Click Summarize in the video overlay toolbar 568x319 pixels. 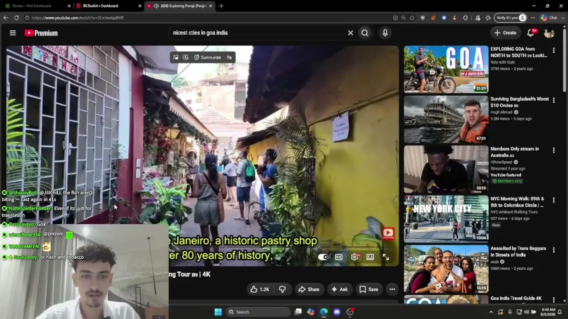208,57
